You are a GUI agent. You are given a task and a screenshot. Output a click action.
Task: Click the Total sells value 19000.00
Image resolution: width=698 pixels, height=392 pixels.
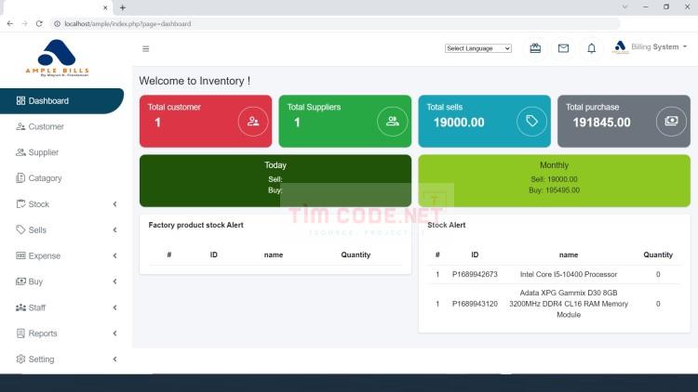459,123
